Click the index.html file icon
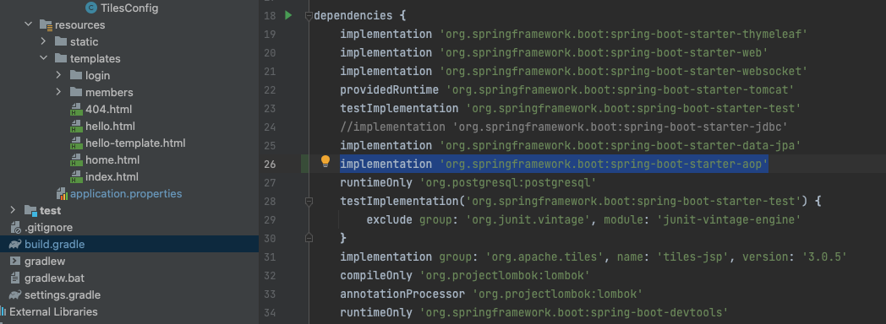Viewport: 886px width, 324px height. click(76, 177)
